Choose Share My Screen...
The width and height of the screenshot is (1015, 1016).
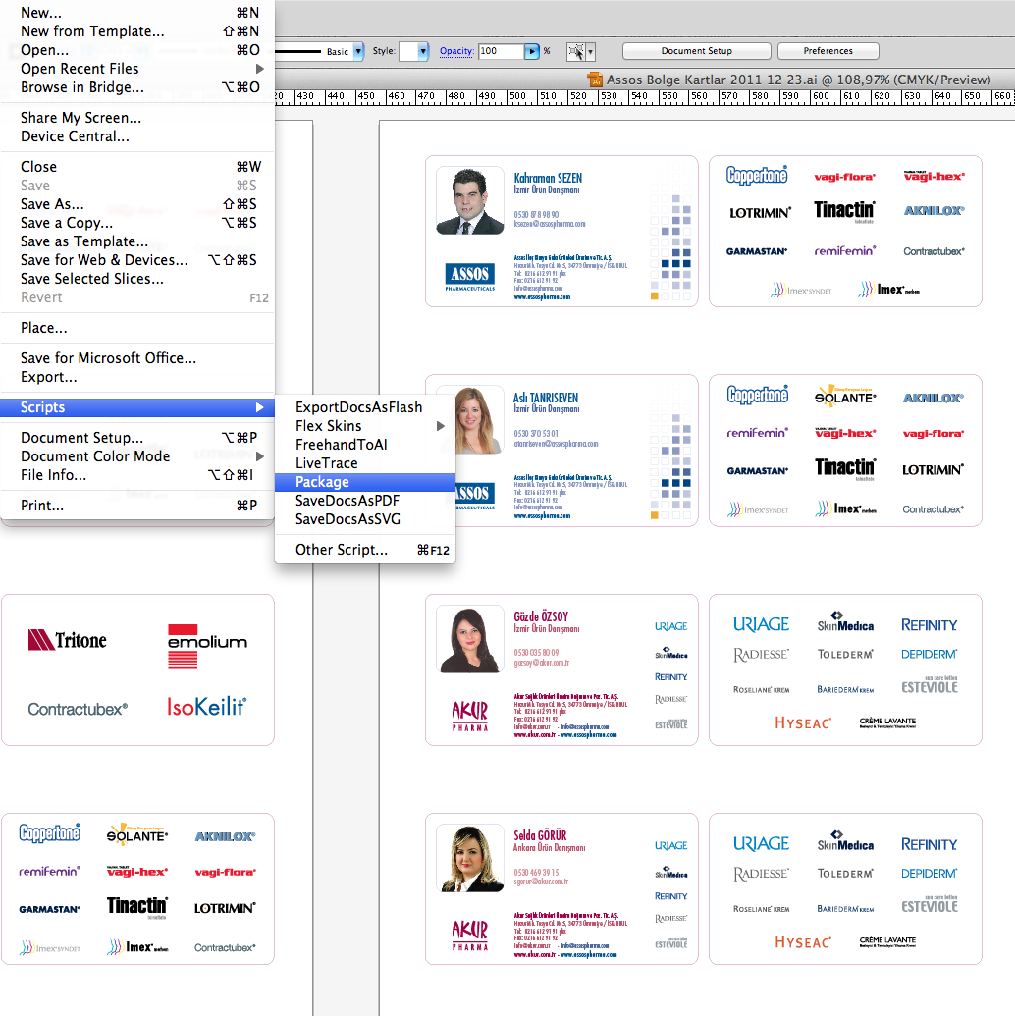point(137,118)
